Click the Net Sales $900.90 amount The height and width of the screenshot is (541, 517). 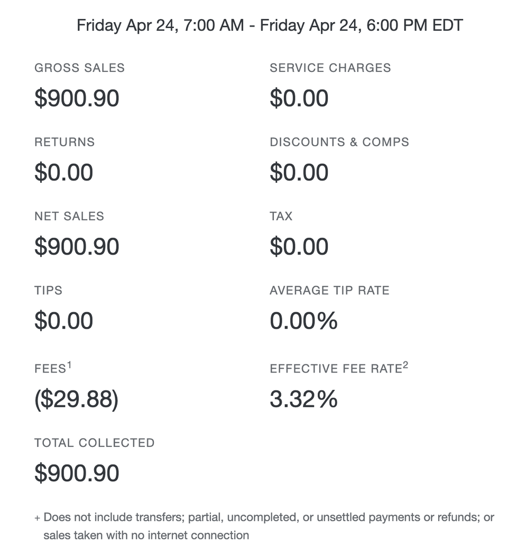(x=77, y=247)
